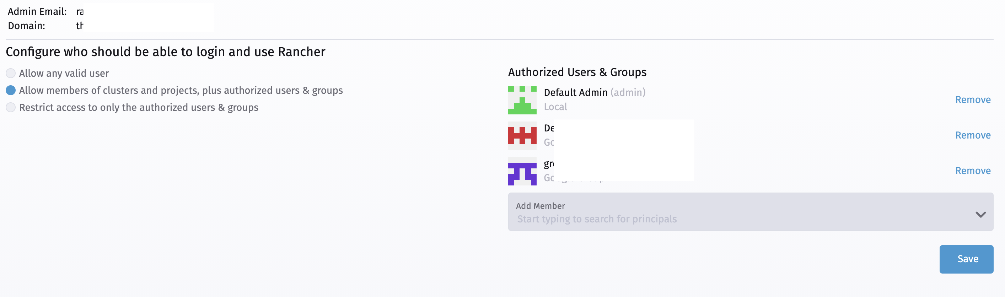Click the 'Authorized Users & Groups' heading
1005x297 pixels.
tap(577, 72)
